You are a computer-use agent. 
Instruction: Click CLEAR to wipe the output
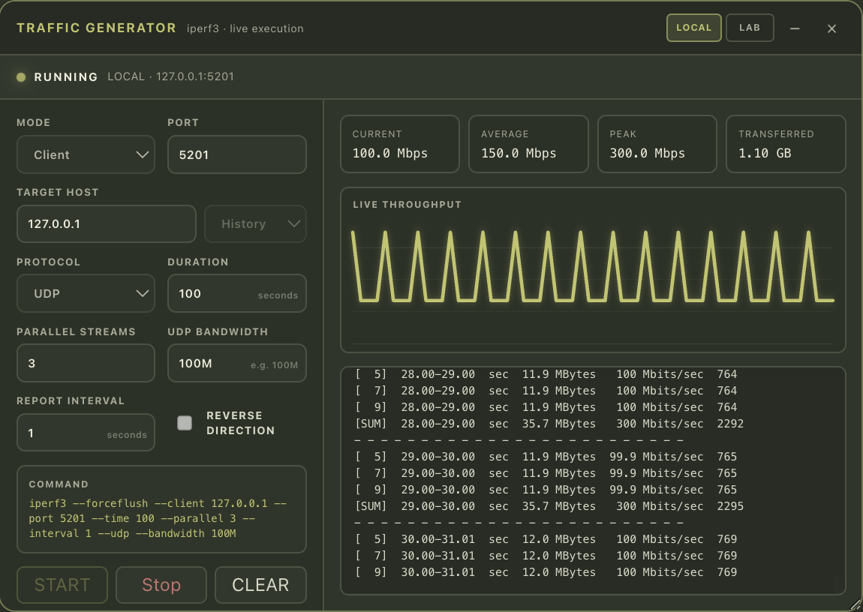(260, 585)
